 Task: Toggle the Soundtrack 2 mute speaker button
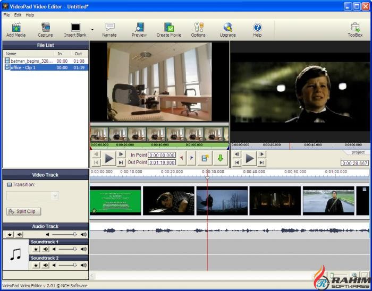point(46,265)
